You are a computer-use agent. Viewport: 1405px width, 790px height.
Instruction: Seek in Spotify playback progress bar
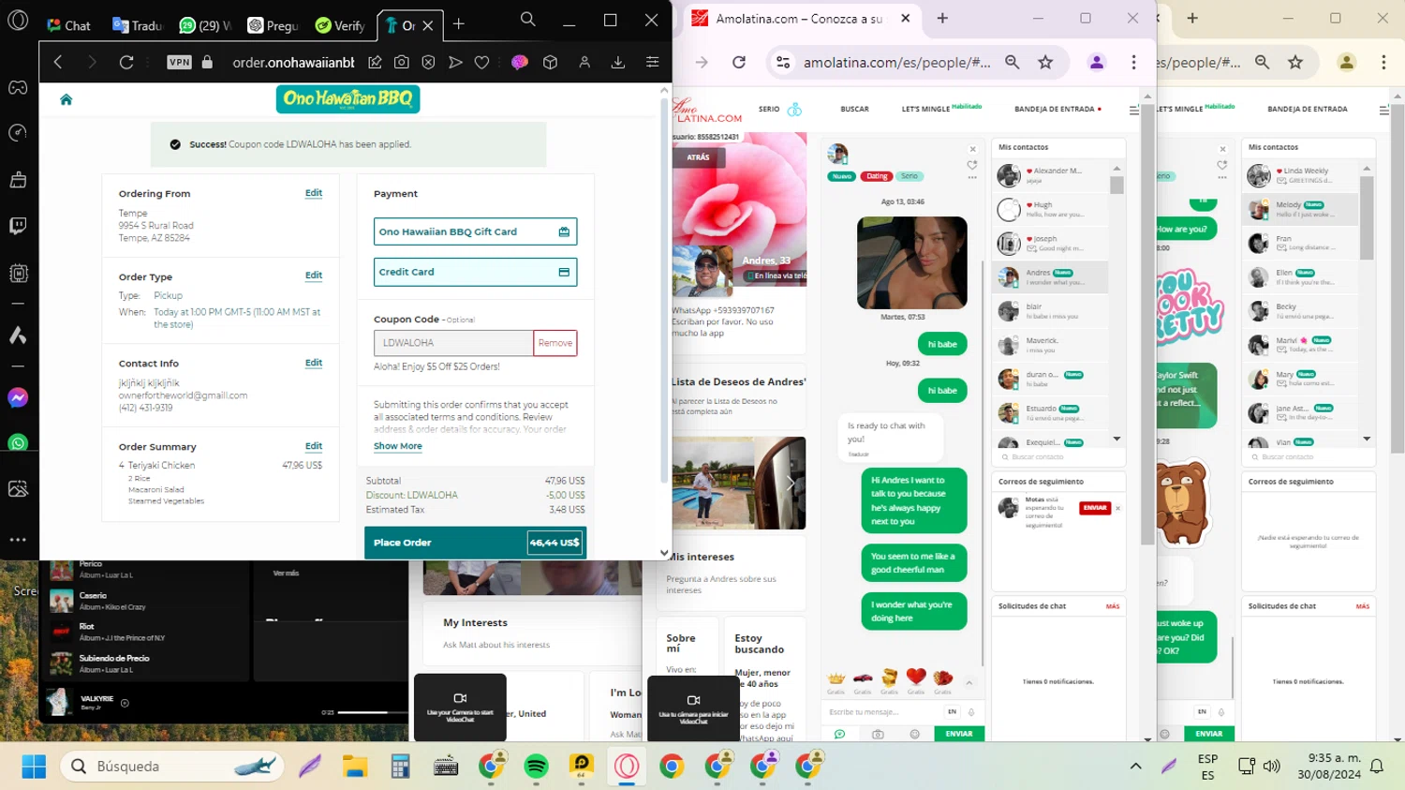(x=375, y=712)
